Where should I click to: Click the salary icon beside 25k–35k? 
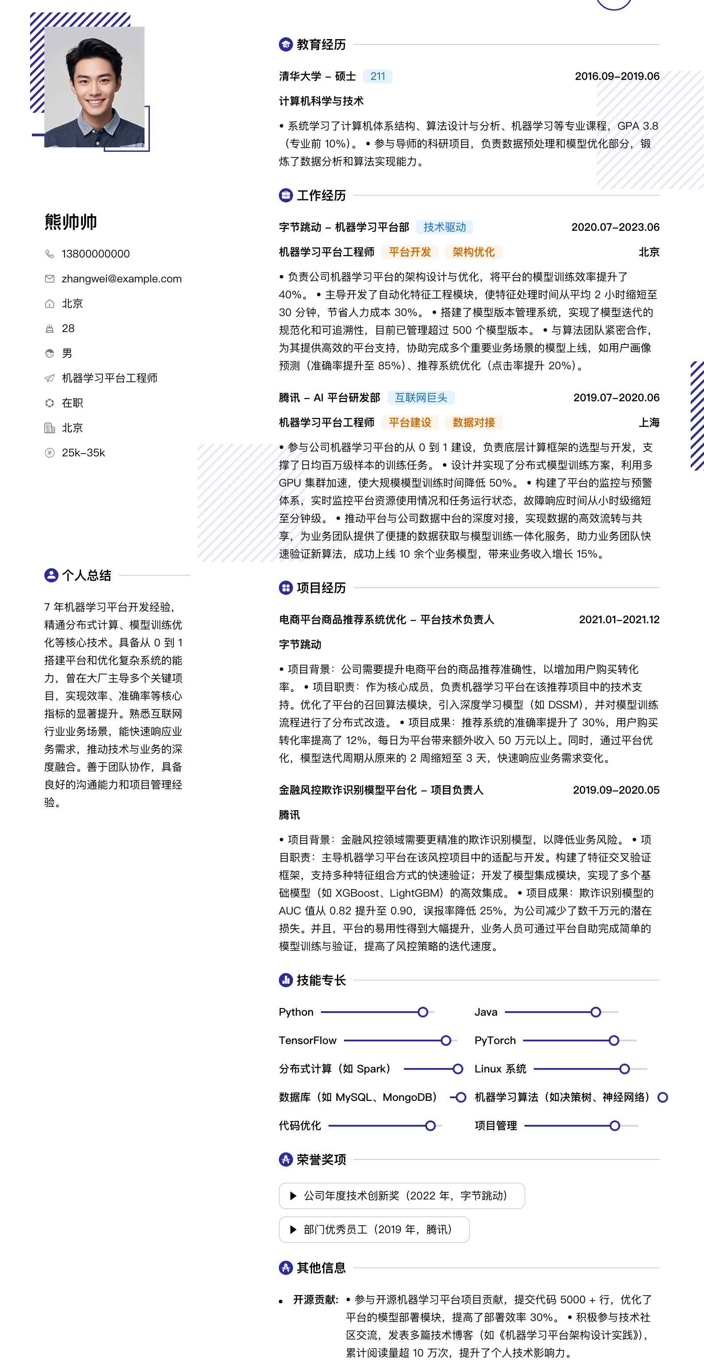[x=49, y=453]
